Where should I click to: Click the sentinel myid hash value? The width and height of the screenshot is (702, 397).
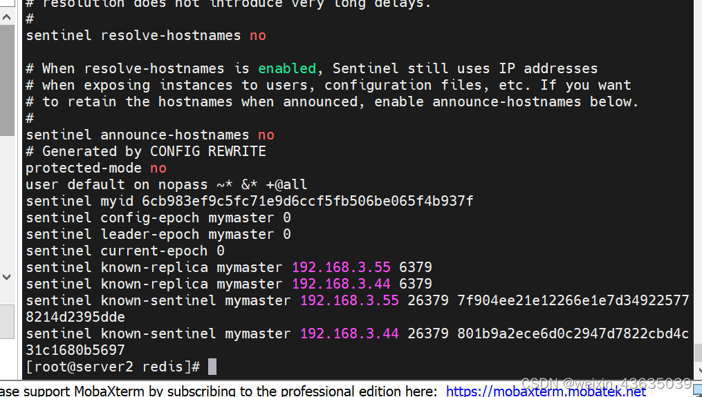(308, 201)
